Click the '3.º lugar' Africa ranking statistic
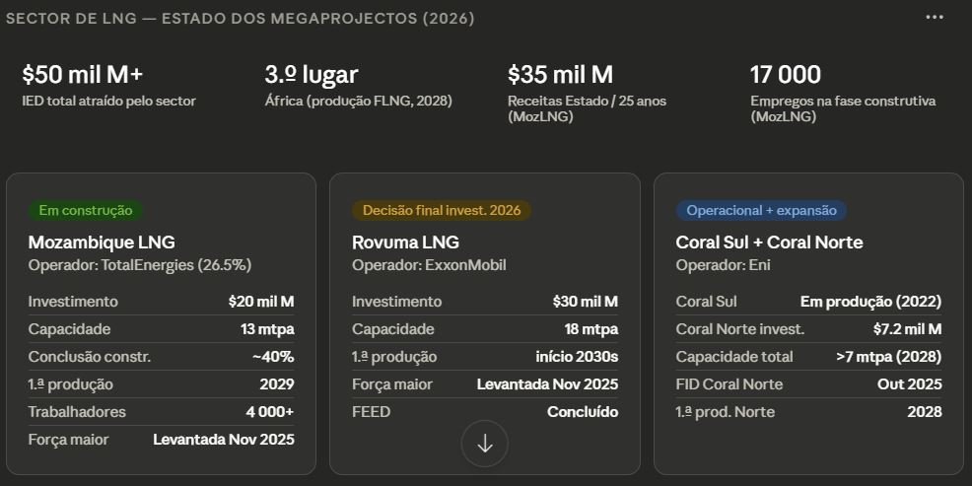Screen dimensions: 972x486 point(312,75)
